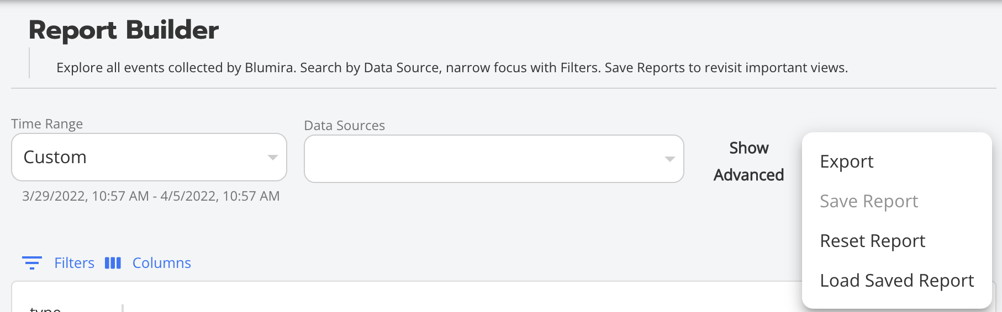Choose Reset Report in the menu
This screenshot has width=1002, height=312.
coord(872,241)
